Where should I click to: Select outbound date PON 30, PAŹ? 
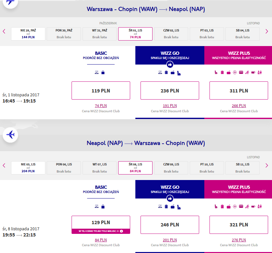point(64,34)
